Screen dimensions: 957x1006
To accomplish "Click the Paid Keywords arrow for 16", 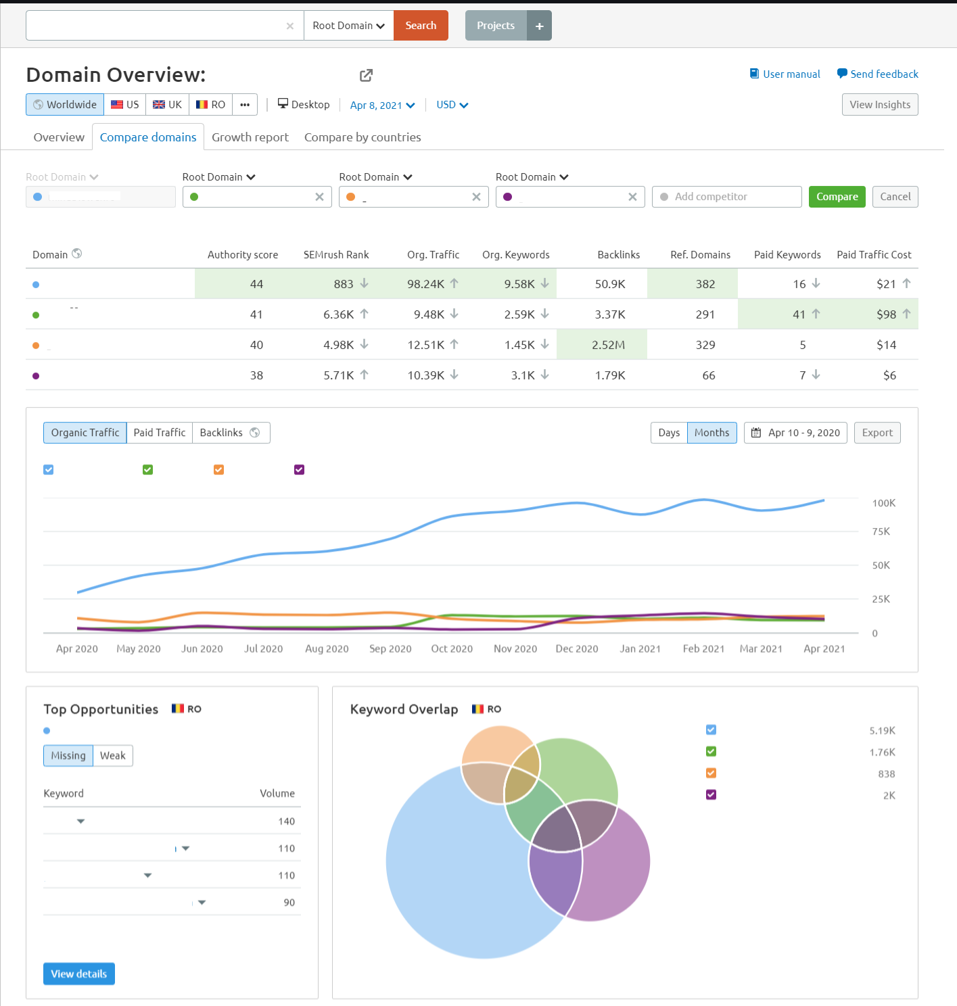I will pyautogui.click(x=816, y=283).
